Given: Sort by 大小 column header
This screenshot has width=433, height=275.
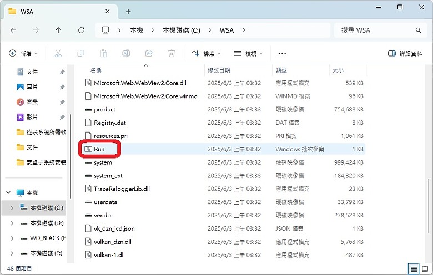Looking at the screenshot, I should click(x=338, y=70).
